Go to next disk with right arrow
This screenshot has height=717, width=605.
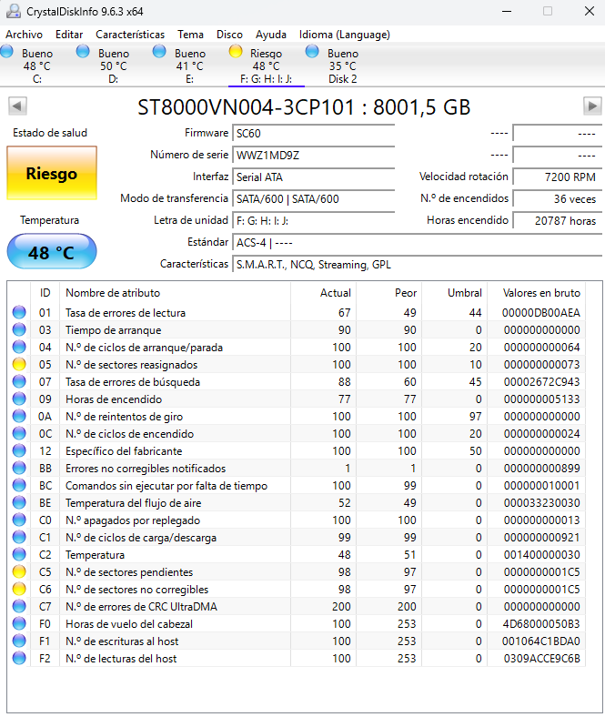[591, 106]
